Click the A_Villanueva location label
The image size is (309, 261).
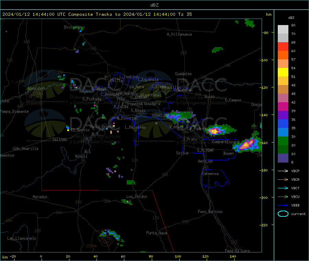click(x=179, y=34)
